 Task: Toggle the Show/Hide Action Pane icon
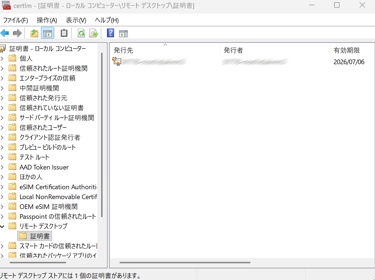(123, 33)
